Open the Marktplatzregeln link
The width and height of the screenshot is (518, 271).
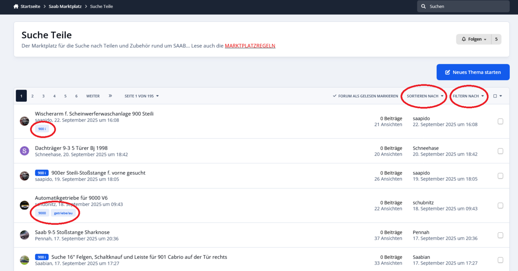(250, 46)
